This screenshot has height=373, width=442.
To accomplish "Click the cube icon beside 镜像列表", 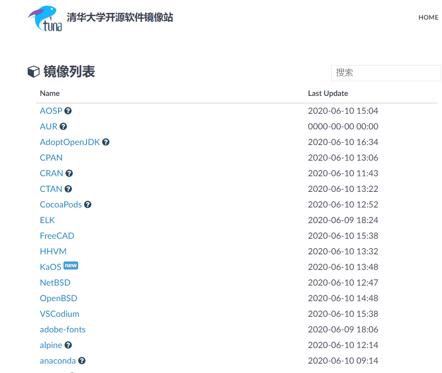I will [34, 71].
